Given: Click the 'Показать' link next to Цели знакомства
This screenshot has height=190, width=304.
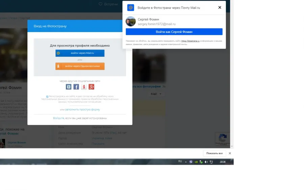Looking at the screenshot, I should click(98, 144).
